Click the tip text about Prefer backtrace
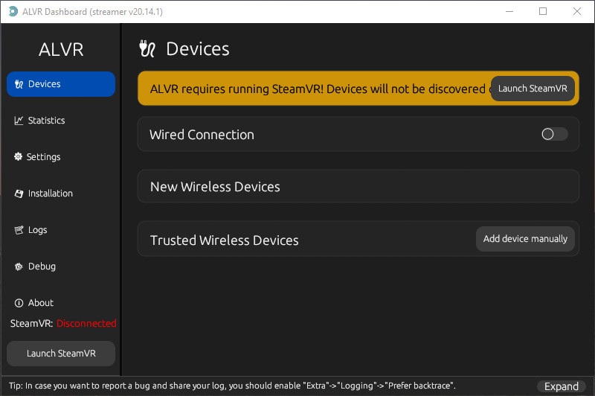 (232, 386)
